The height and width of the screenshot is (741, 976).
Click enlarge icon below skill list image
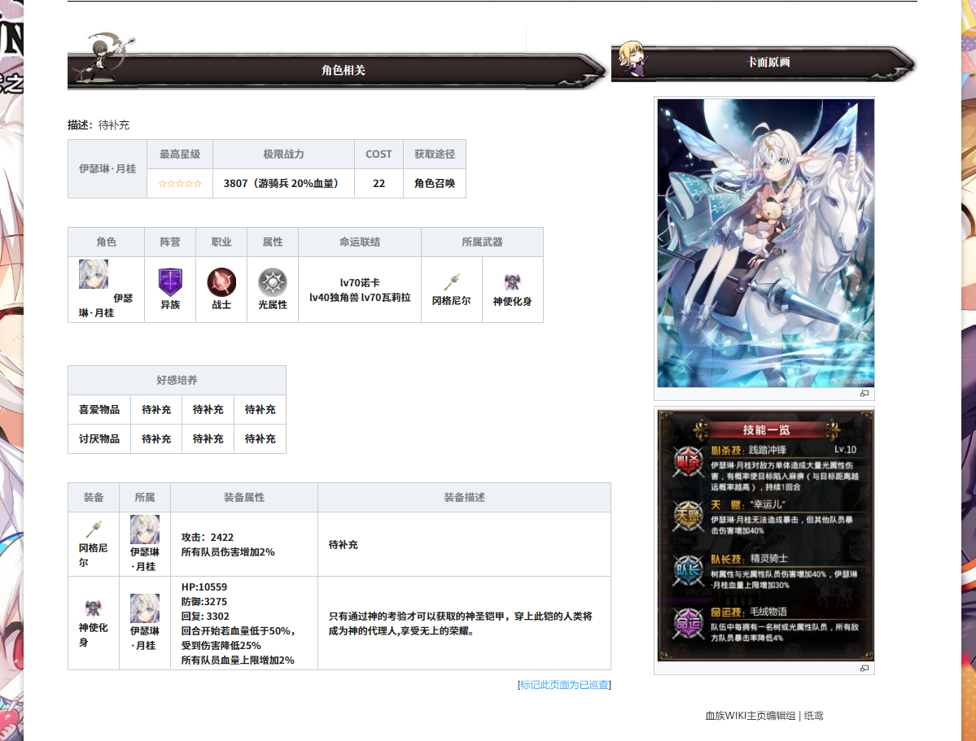pos(864,668)
